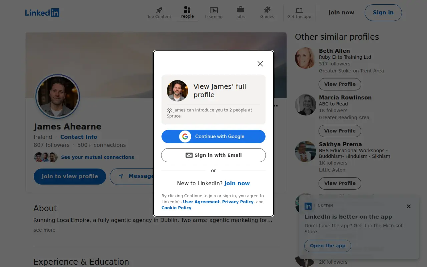Select the Learning video icon
This screenshot has height=267, width=427.
coord(214,10)
